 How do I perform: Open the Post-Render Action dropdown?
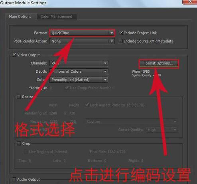coord(82,41)
